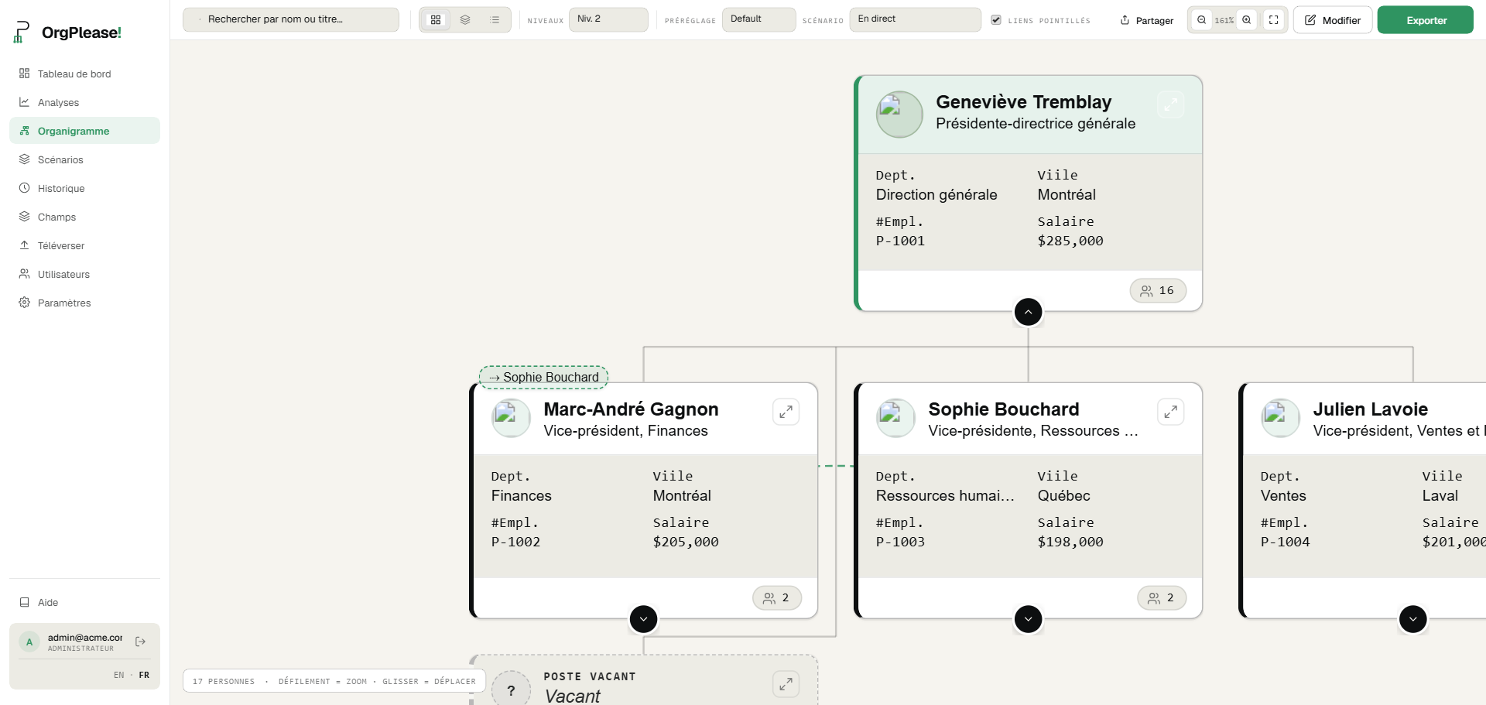
Task: Open Paramètres settings
Action: pos(84,303)
